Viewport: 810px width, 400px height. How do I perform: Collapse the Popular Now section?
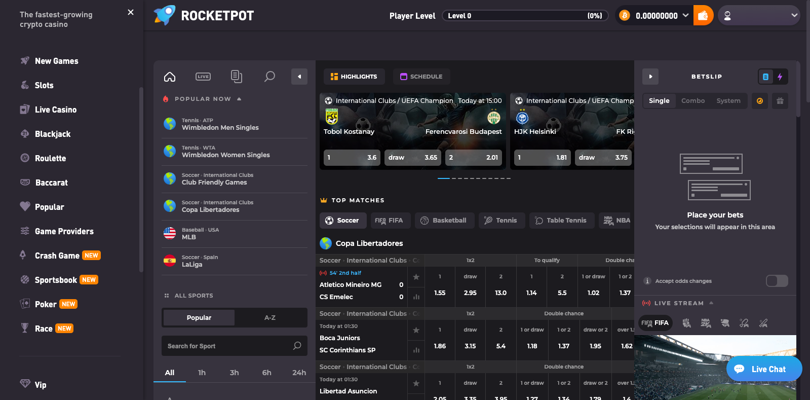[239, 99]
